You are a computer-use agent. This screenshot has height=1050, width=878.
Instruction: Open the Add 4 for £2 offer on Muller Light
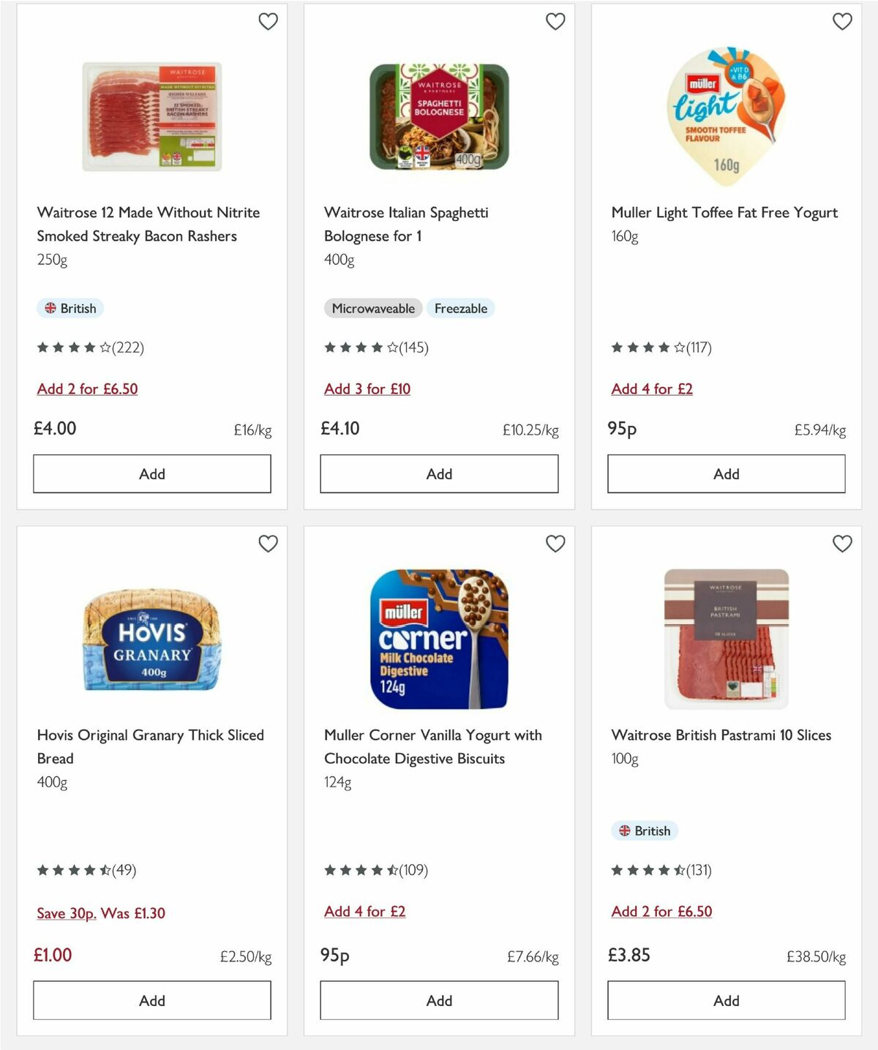pyautogui.click(x=651, y=389)
